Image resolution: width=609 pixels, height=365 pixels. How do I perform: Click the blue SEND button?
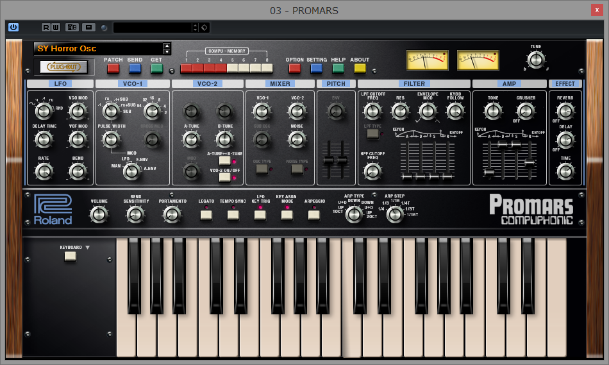click(x=135, y=69)
